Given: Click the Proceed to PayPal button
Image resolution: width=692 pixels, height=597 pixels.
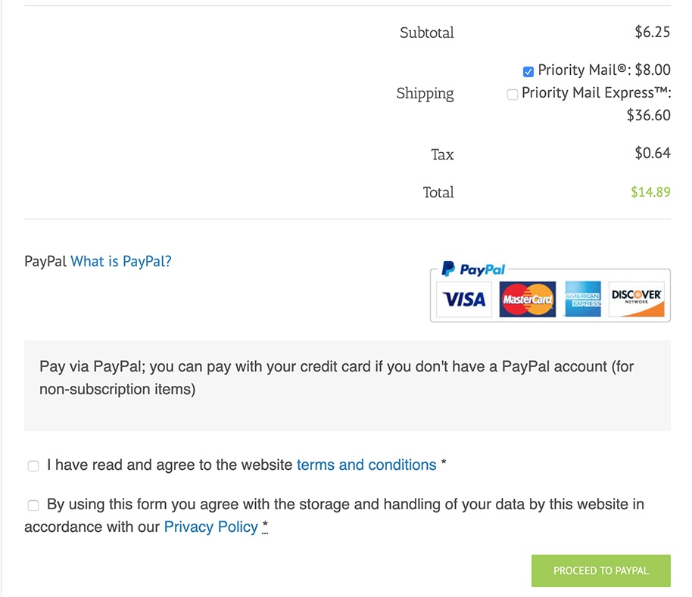Looking at the screenshot, I should [x=600, y=571].
